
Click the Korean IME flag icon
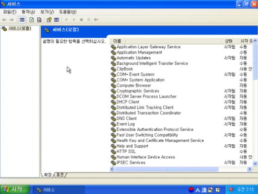(x=191, y=190)
